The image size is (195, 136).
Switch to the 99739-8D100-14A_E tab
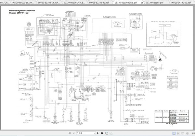[x=75, y=3]
